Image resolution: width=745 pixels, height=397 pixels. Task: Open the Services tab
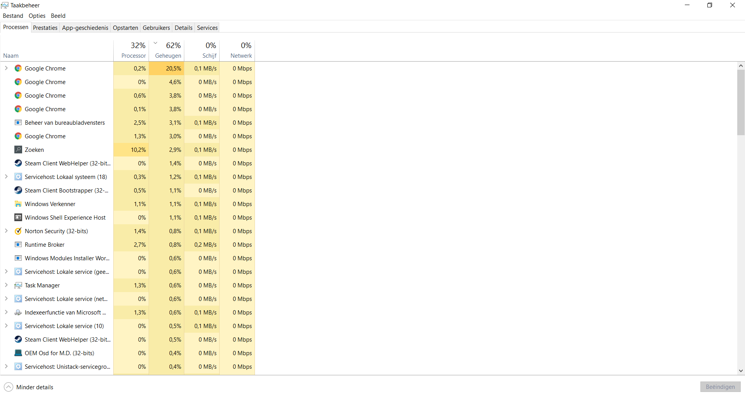click(207, 27)
